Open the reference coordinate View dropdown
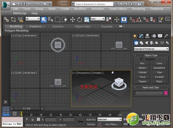Image resolution: width=173 pixels, height=128 pixels. [x=97, y=19]
